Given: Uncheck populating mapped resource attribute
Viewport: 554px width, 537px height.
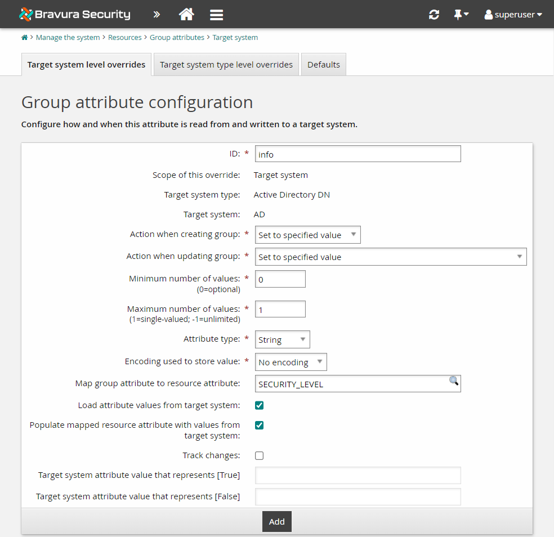Looking at the screenshot, I should point(259,425).
